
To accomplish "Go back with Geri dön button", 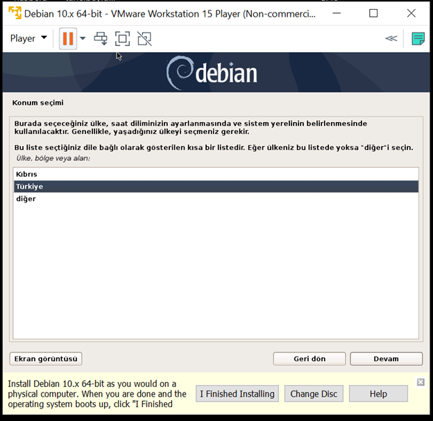I will tap(309, 359).
